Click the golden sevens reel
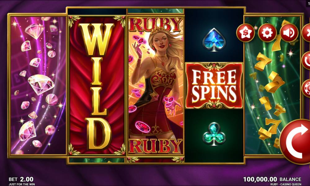This screenshot has height=186, width=310. (273, 86)
